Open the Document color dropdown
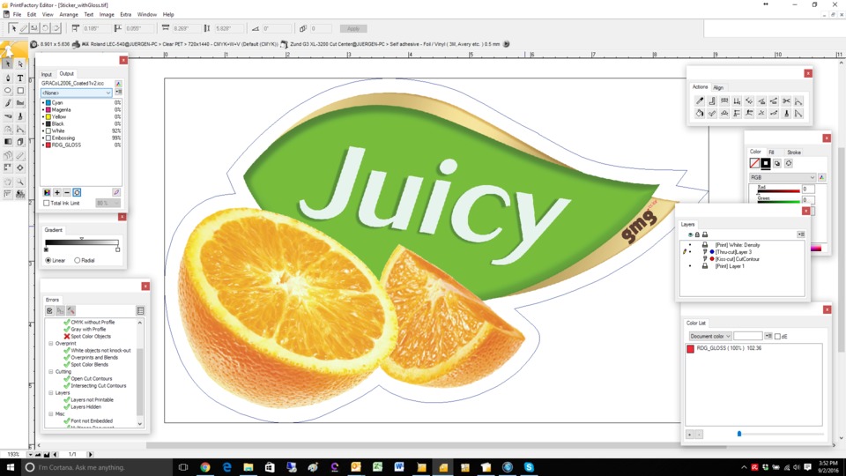 tap(710, 336)
